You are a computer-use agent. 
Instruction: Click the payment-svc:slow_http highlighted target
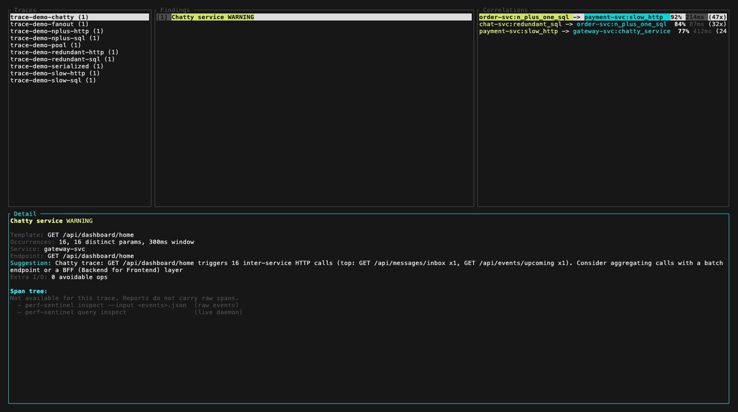(624, 17)
